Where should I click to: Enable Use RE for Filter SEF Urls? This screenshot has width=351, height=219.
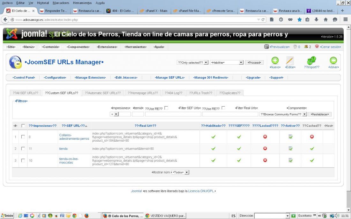(x=166, y=108)
